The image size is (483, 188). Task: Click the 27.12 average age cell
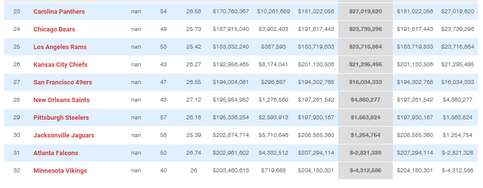coord(193,100)
